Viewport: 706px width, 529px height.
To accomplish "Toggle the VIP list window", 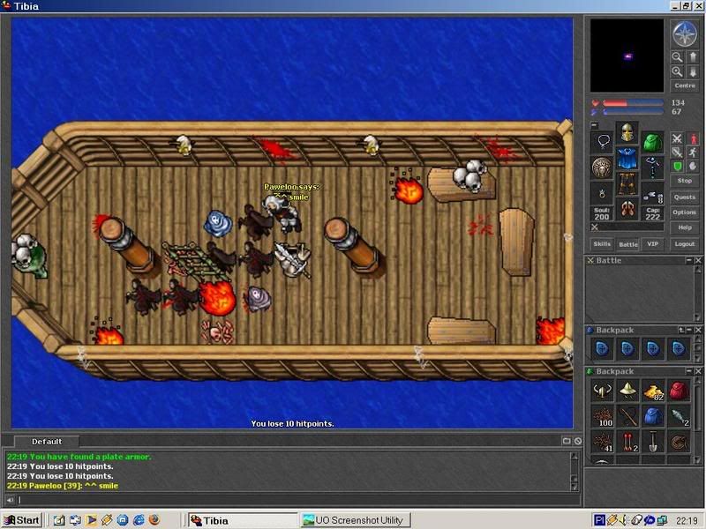I will click(653, 244).
